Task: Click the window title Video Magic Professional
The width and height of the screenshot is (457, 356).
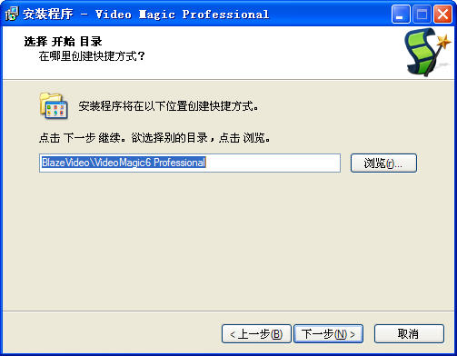Action: [x=182, y=15]
